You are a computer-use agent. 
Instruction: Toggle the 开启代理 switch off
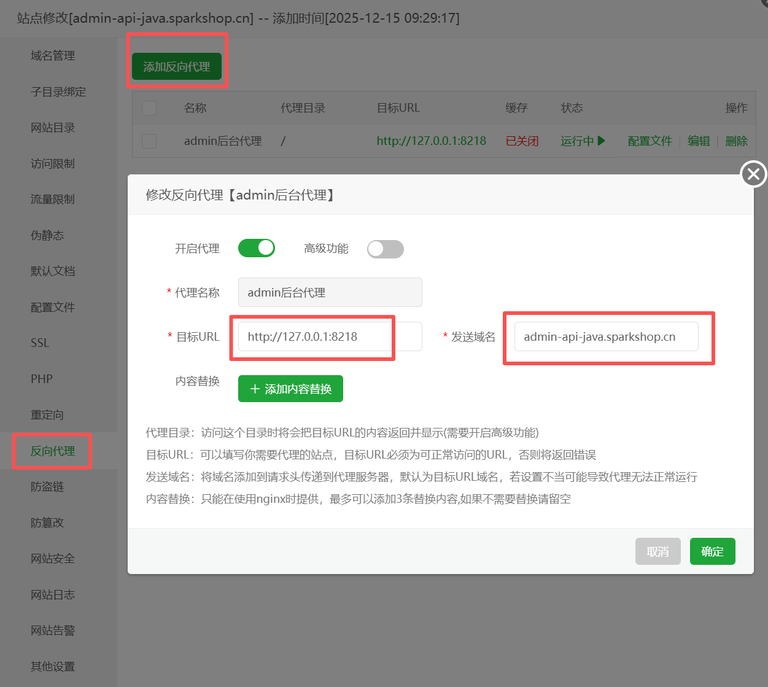(x=257, y=248)
